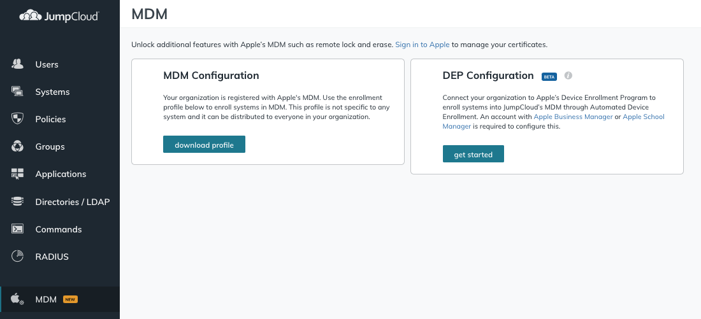Click the get started button
Screen dimensions: 701x319
(473, 154)
